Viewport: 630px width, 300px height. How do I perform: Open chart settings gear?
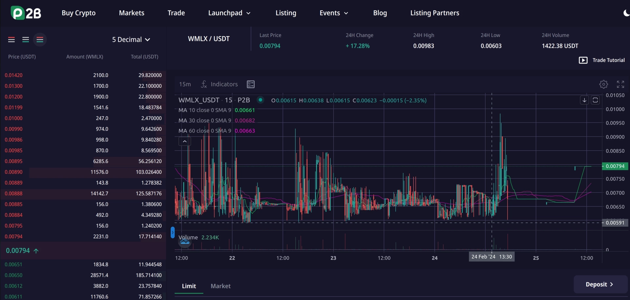(x=603, y=84)
